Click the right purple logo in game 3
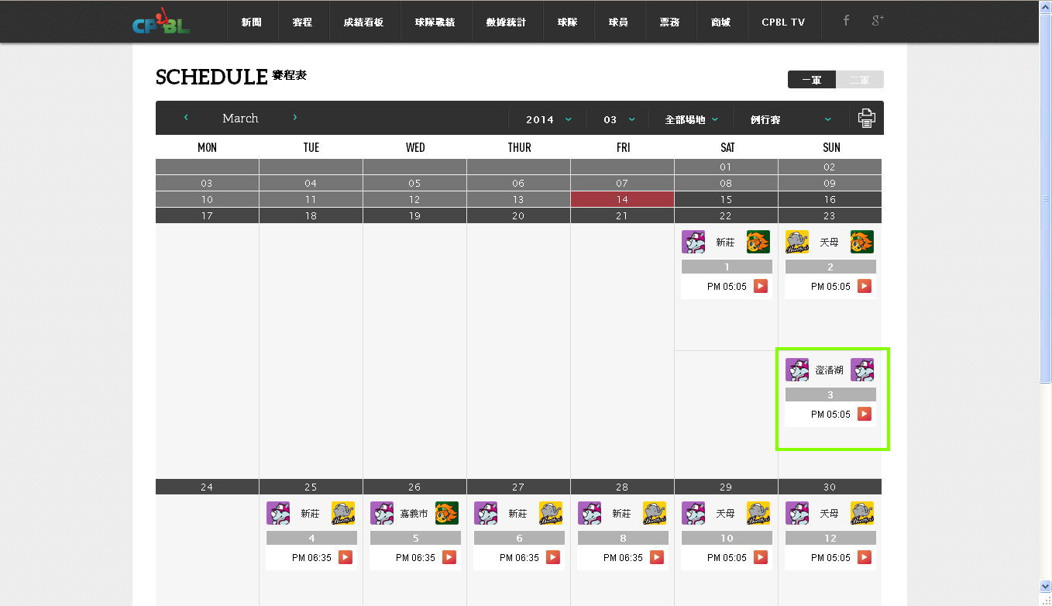 (862, 370)
